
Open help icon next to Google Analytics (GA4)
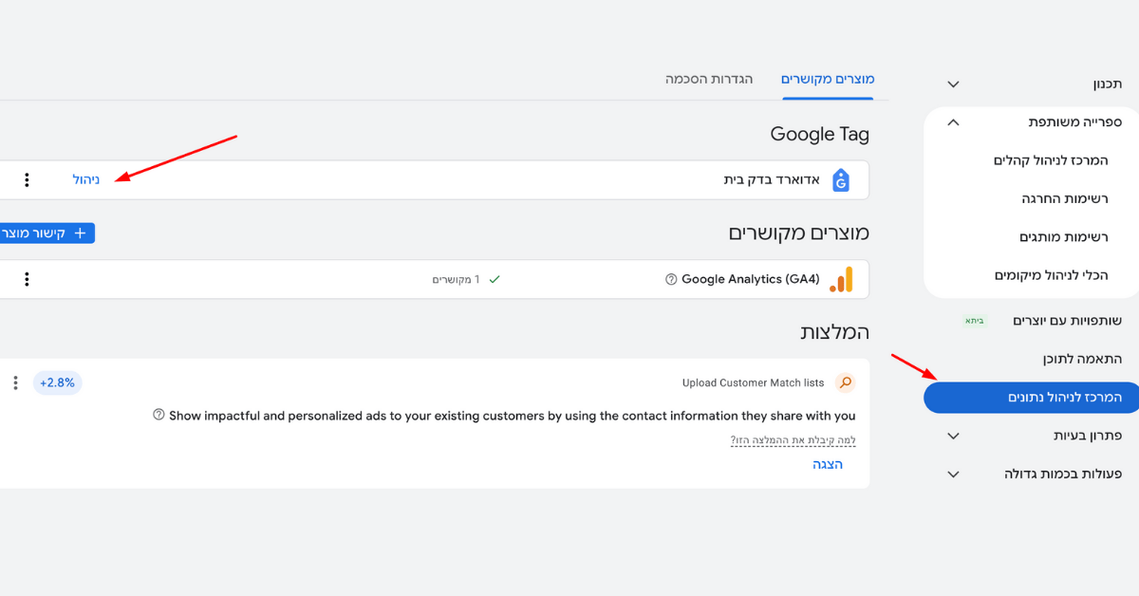672,280
